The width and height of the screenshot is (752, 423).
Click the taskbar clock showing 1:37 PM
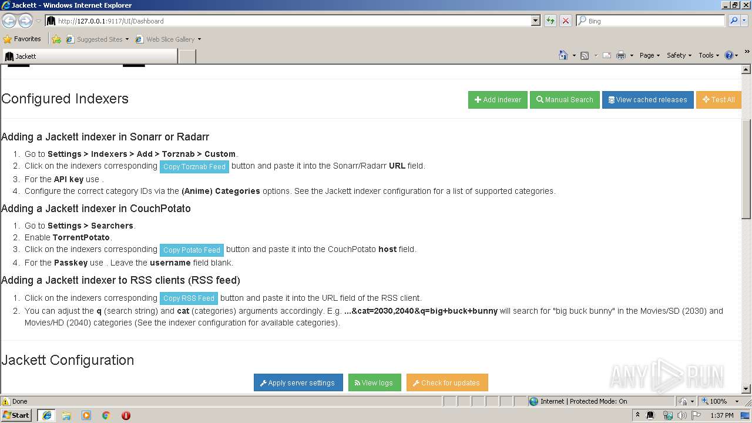click(x=721, y=415)
